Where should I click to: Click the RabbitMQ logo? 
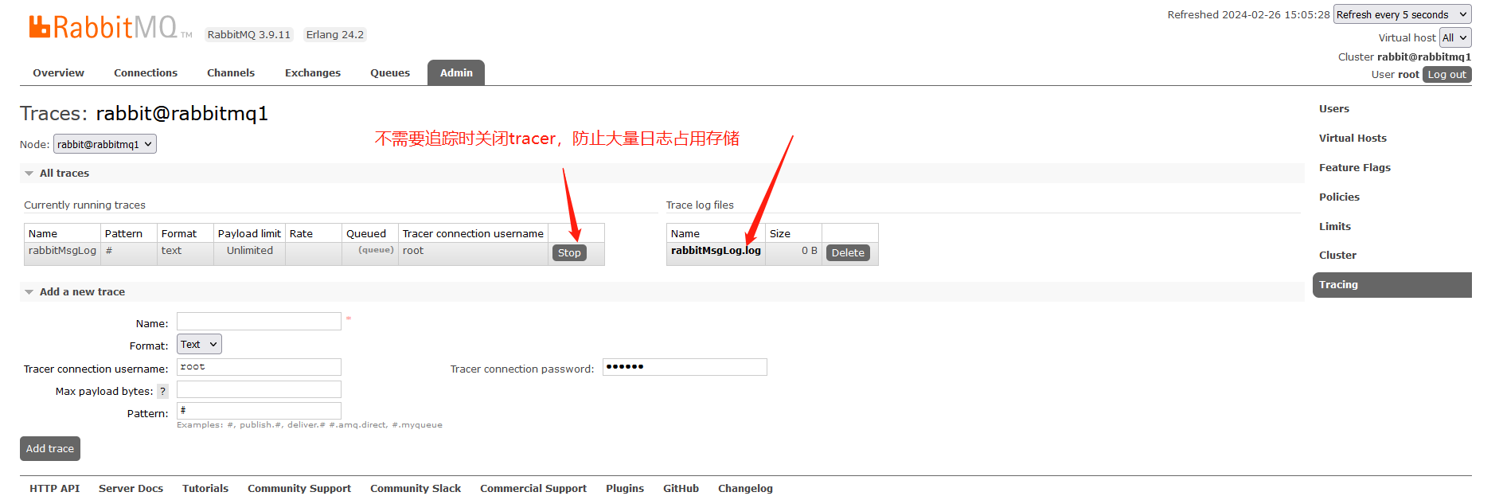click(111, 28)
